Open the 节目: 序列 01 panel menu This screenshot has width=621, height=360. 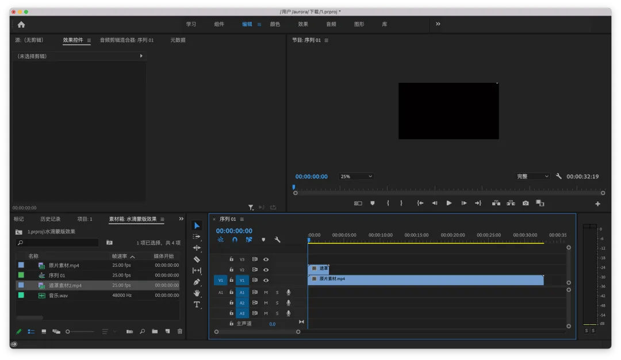(x=327, y=40)
